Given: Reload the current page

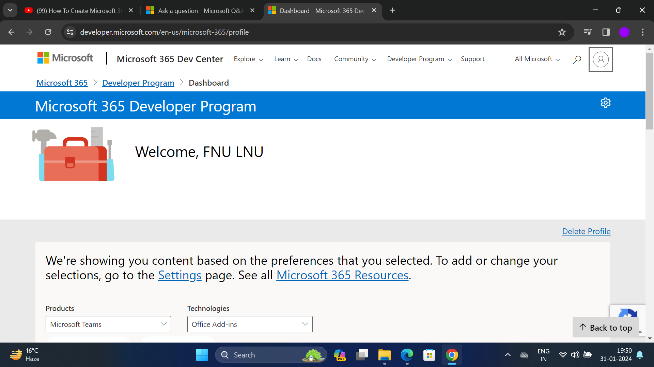Looking at the screenshot, I should (48, 32).
